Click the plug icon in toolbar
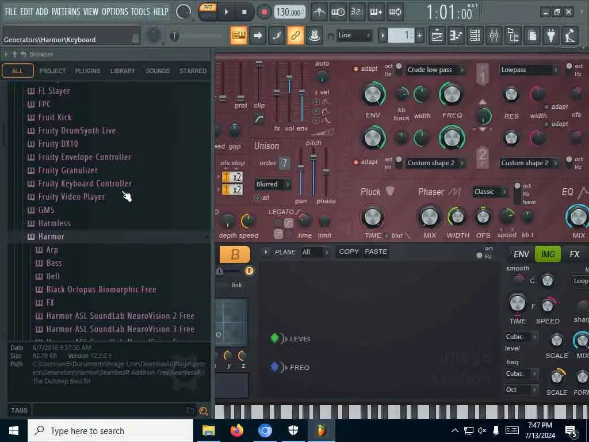This screenshot has height=442, width=589. coord(551,36)
